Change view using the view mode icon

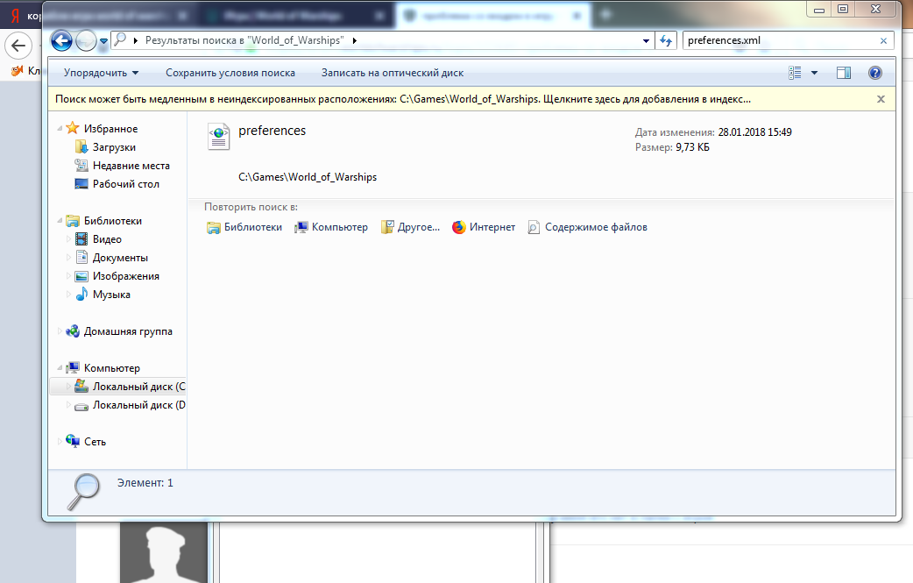coord(795,73)
